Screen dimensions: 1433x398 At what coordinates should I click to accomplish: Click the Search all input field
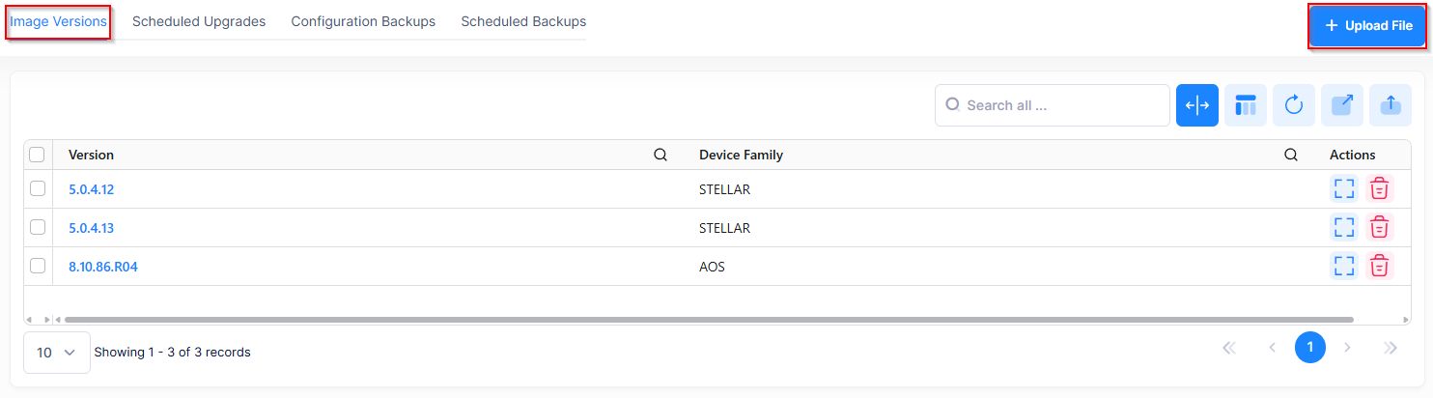pos(1062,105)
